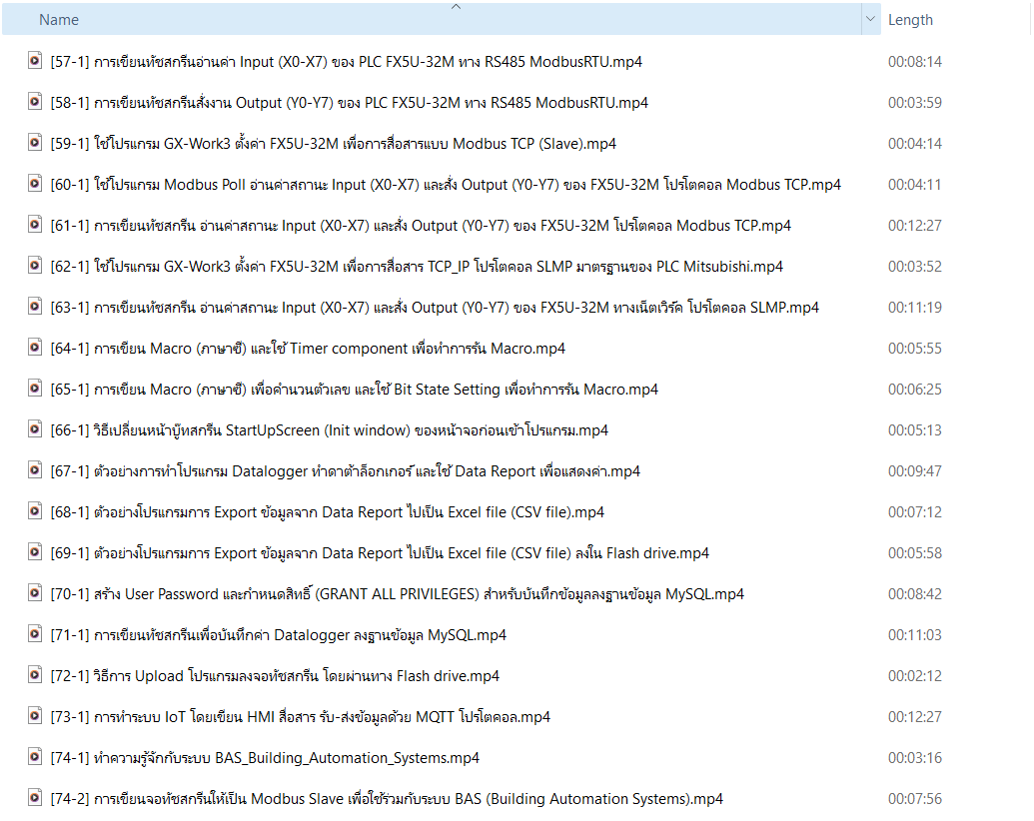The height and width of the screenshot is (821, 1034).
Task: Click the file icon of [61-1] Modbus TCP video
Action: pyautogui.click(x=35, y=225)
